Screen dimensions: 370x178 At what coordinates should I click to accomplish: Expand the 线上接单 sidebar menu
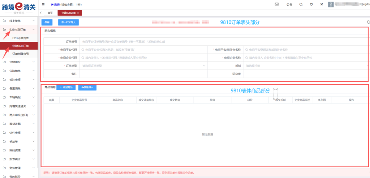[x=19, y=21]
